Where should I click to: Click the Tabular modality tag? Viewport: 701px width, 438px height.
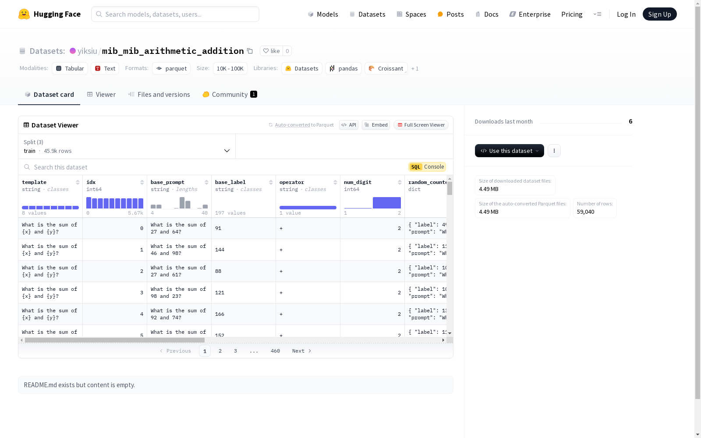[70, 68]
